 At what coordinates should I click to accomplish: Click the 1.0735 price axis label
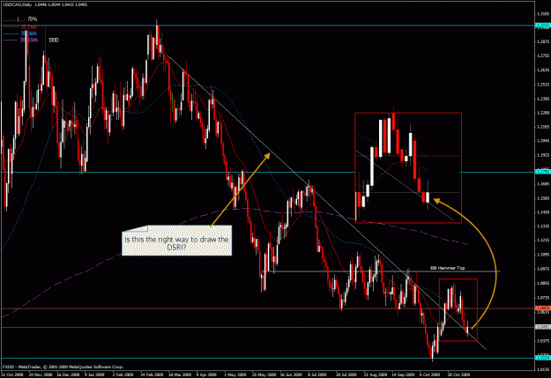[542, 298]
